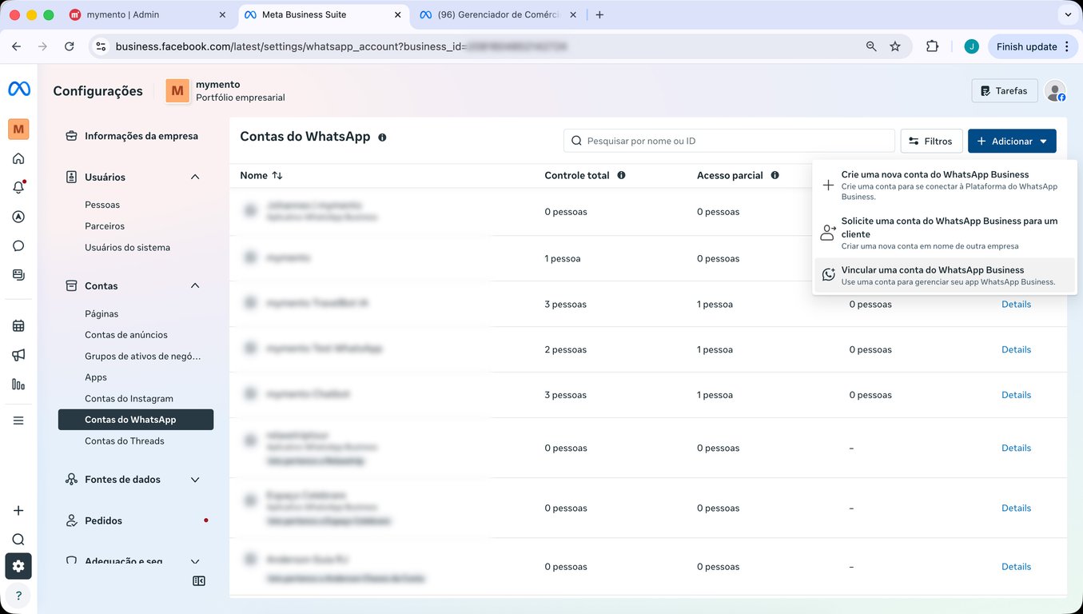The image size is (1083, 614).
Task: Expand the Fontes de dados section
Action: [x=195, y=480]
